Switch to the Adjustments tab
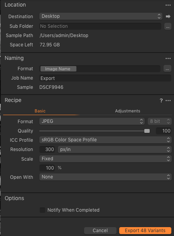174x236 pixels. (128, 111)
